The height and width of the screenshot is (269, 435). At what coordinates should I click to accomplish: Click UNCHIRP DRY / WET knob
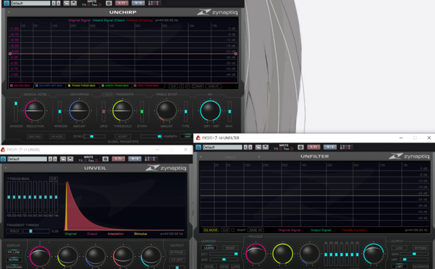[x=210, y=111]
